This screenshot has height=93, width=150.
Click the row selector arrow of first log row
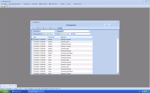coord(32,39)
